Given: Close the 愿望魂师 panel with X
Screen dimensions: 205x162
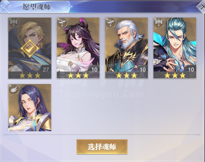Looking at the screenshot, I should click(x=202, y=6).
